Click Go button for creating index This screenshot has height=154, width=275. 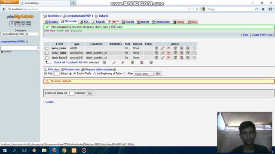(x=90, y=93)
